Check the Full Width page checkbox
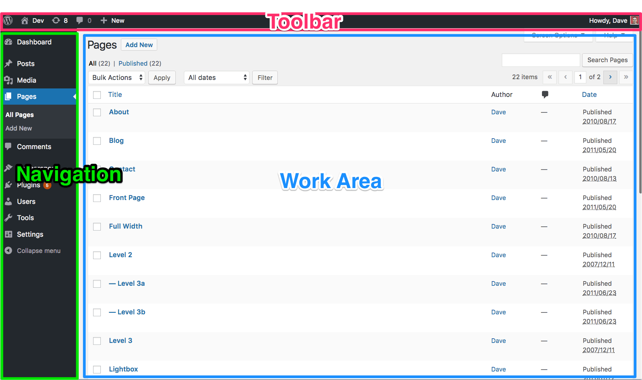Viewport: 642px width, 380px height. click(x=97, y=227)
